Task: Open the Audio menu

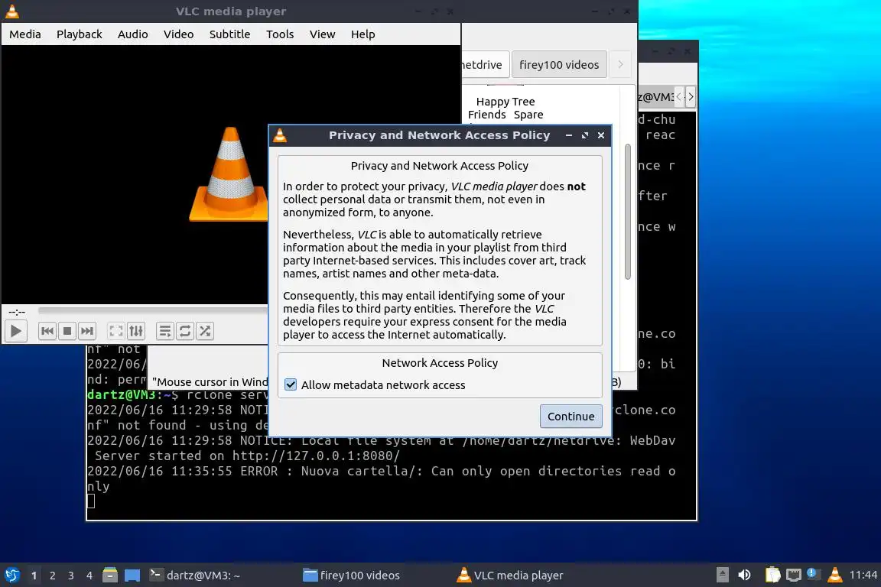Action: [x=132, y=34]
